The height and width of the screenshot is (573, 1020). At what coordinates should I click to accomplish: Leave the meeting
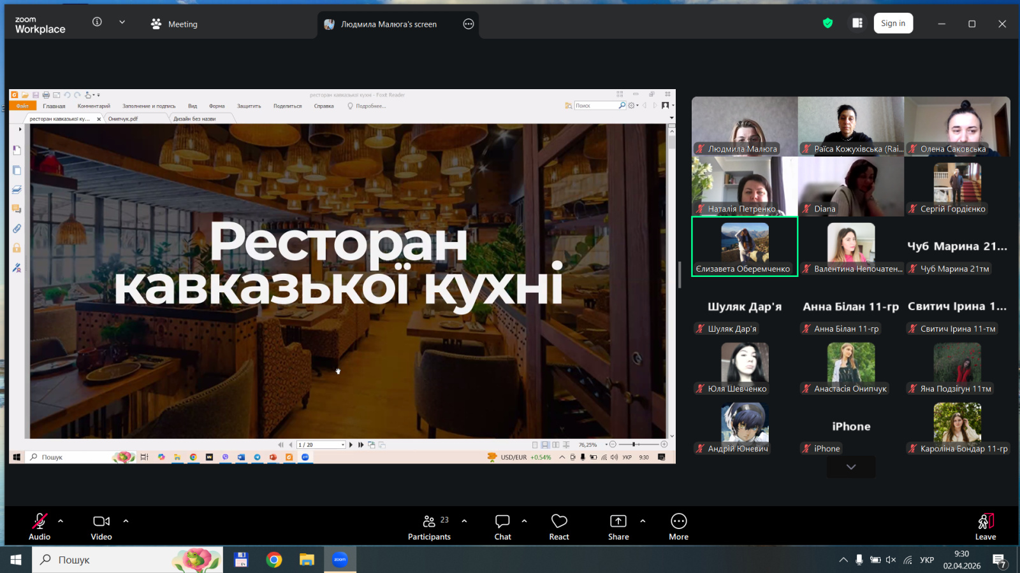click(985, 527)
